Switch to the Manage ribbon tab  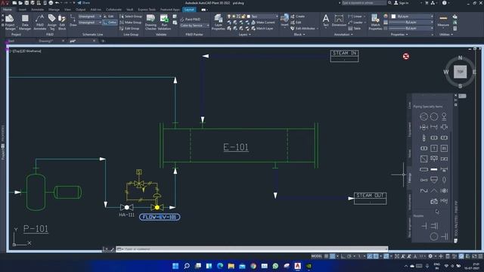click(x=54, y=10)
